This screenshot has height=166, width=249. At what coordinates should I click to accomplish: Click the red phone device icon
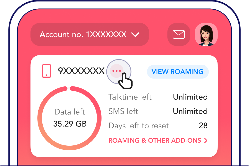coord(46,71)
